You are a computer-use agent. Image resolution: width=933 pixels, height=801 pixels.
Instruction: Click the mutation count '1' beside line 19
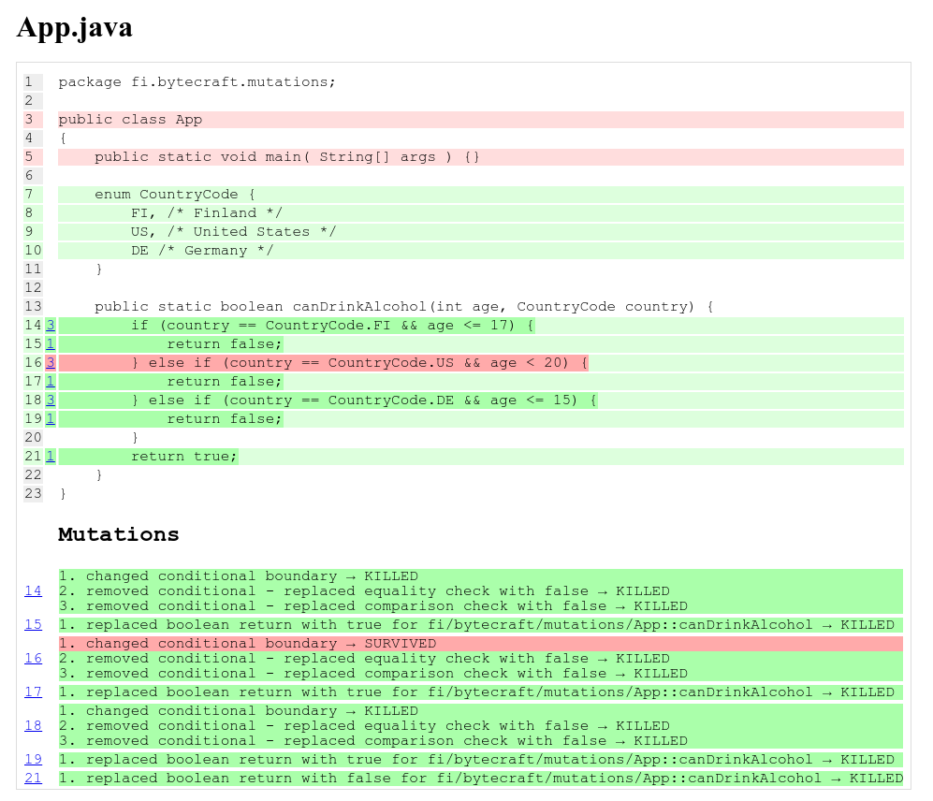(x=50, y=418)
